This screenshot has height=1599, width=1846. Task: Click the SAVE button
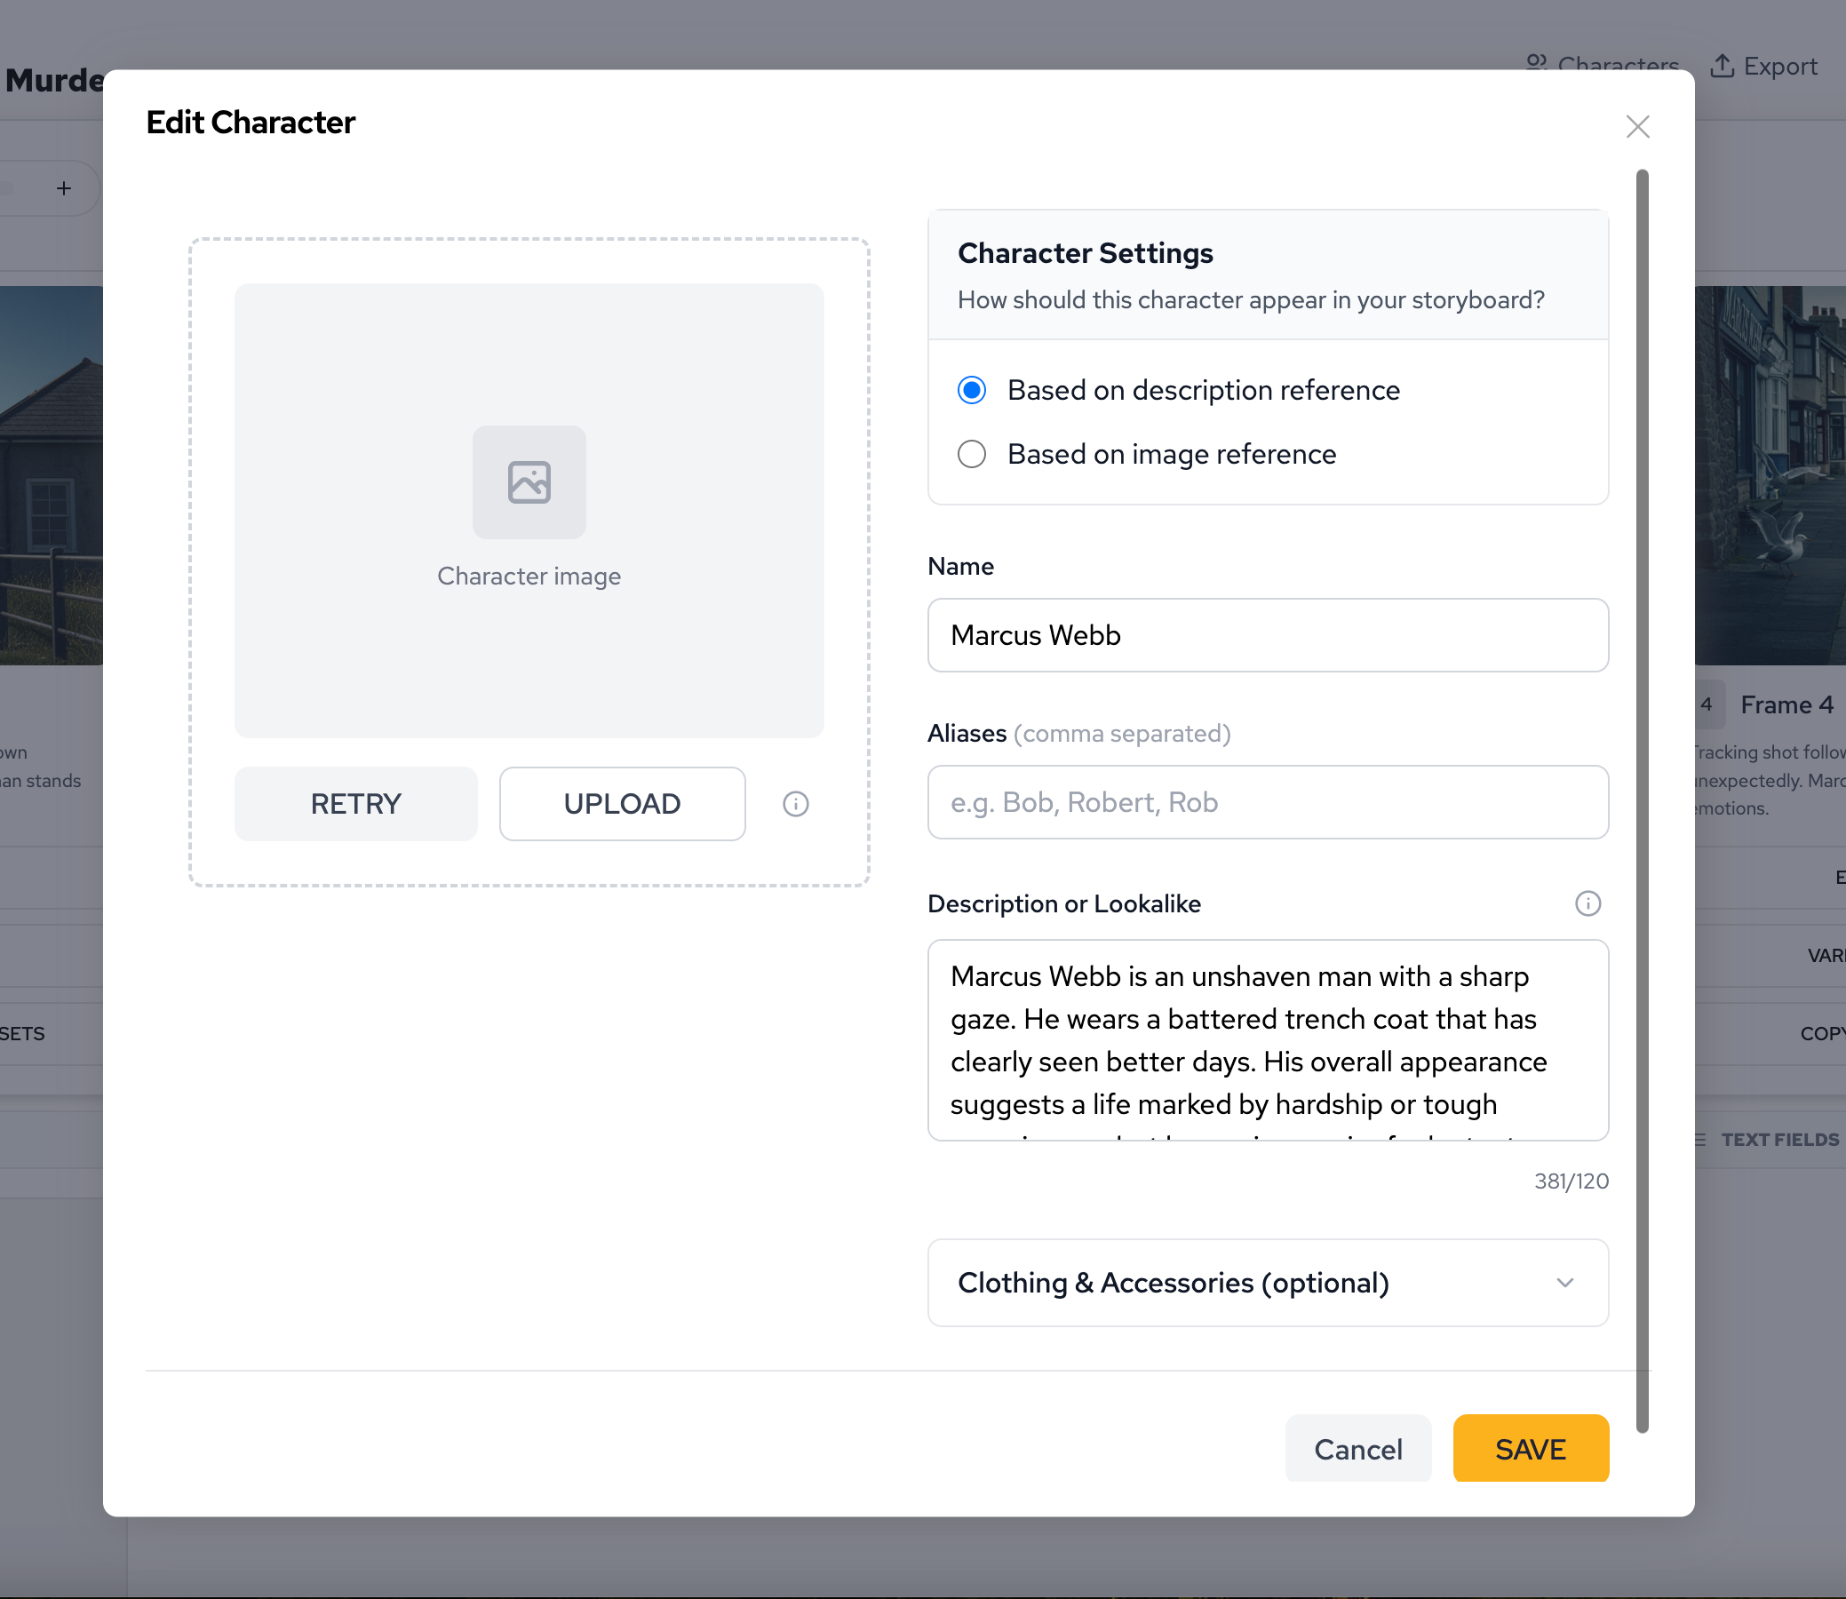[x=1529, y=1449]
